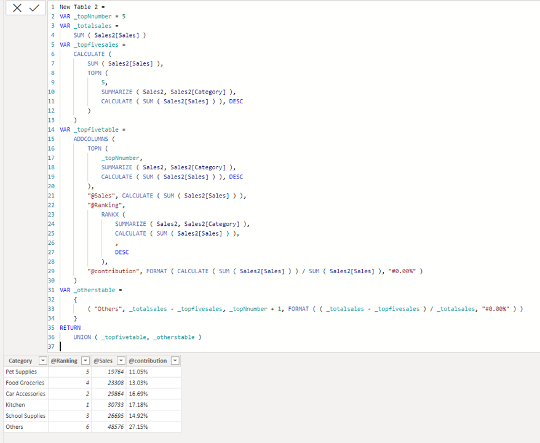Select the @contribution column header
The width and height of the screenshot is (540, 443).
[148, 361]
